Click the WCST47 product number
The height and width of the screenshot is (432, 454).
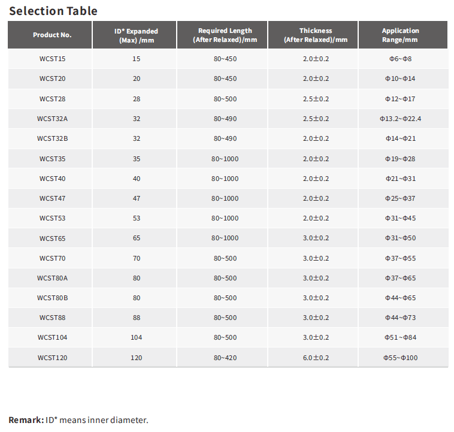pyautogui.click(x=52, y=198)
